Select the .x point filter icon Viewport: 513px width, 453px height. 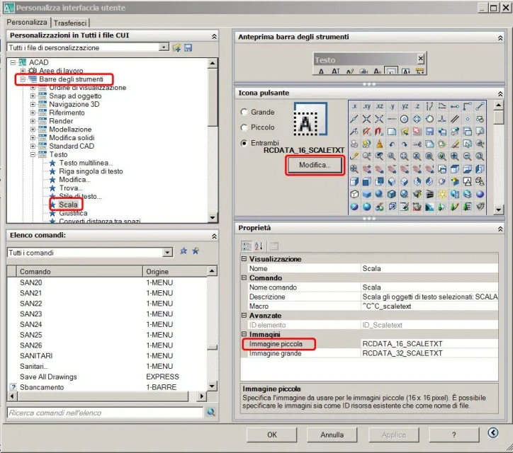click(354, 106)
